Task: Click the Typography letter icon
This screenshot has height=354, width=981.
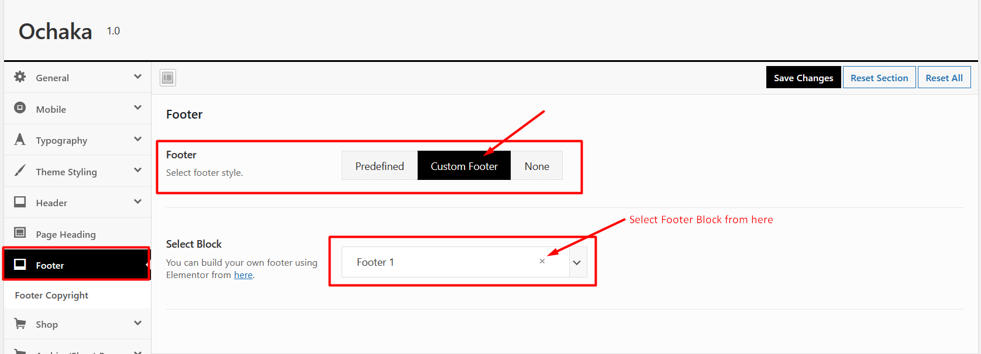Action: (20, 140)
